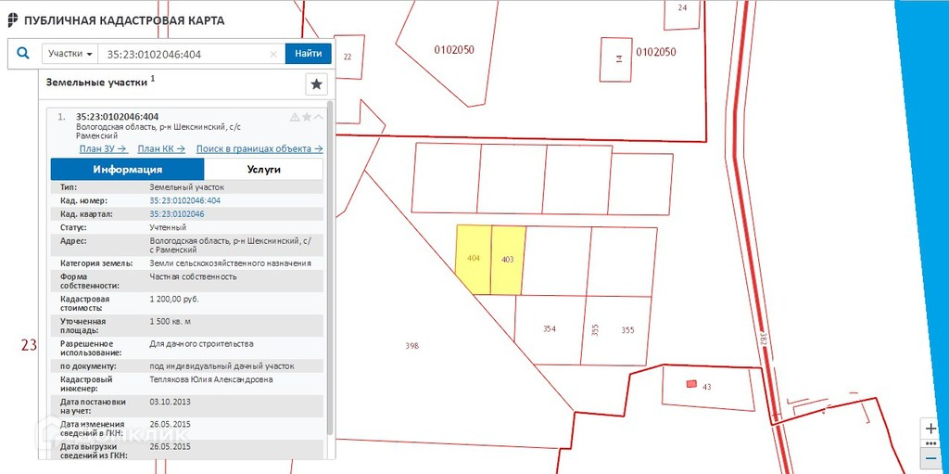Click the result title 35:23:0102046:404
The height and width of the screenshot is (474, 949).
pos(118,116)
